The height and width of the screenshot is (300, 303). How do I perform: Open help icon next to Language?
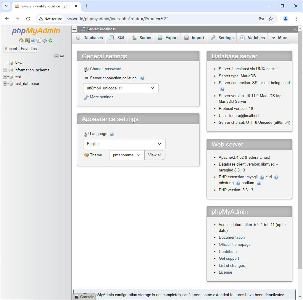[112, 134]
